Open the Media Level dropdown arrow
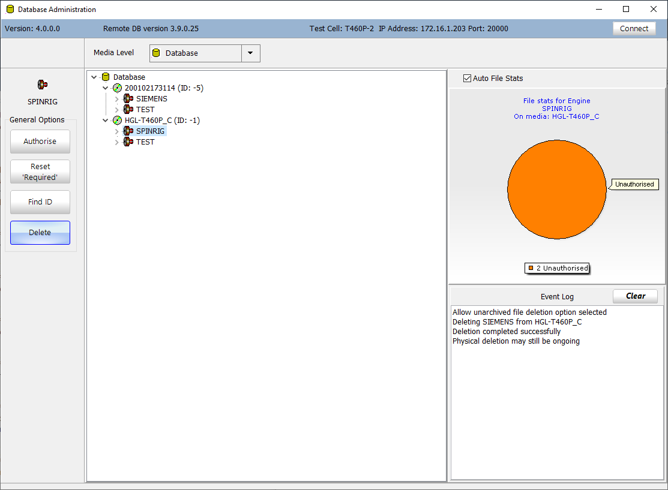 pyautogui.click(x=250, y=53)
